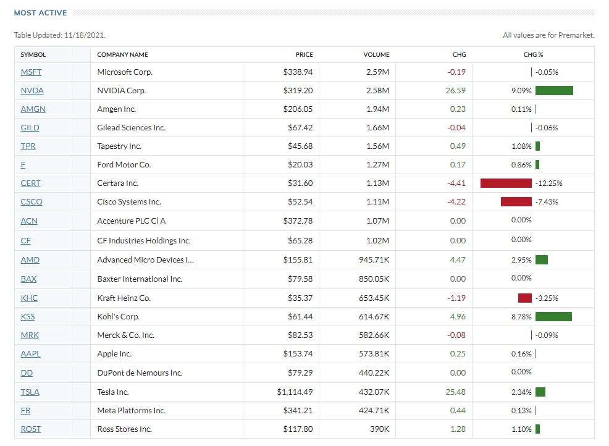Viewport: 609px width, 446px height.
Task: Select the Microsoft Corp. company name
Action: [x=125, y=72]
